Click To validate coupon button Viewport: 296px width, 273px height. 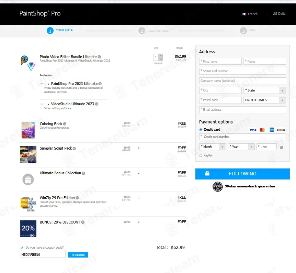78,255
